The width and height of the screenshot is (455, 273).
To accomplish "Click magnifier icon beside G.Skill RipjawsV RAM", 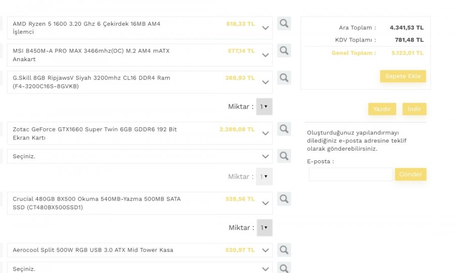I will point(284,78).
